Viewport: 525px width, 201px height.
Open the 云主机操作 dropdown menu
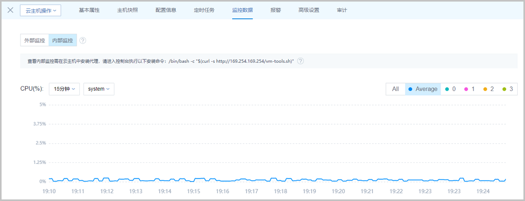[x=40, y=10]
